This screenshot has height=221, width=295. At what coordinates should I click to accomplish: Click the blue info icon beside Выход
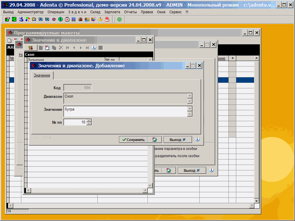pos(197,139)
